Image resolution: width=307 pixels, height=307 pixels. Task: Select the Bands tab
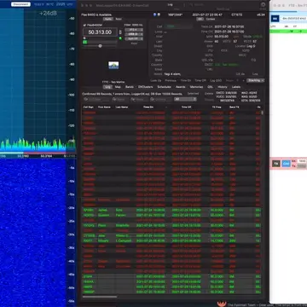tap(130, 87)
